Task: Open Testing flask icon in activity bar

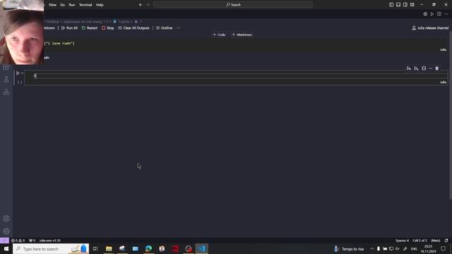Action: [x=6, y=80]
